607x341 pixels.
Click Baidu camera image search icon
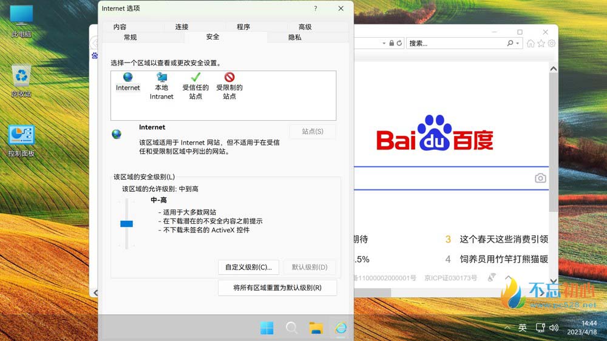coord(540,178)
